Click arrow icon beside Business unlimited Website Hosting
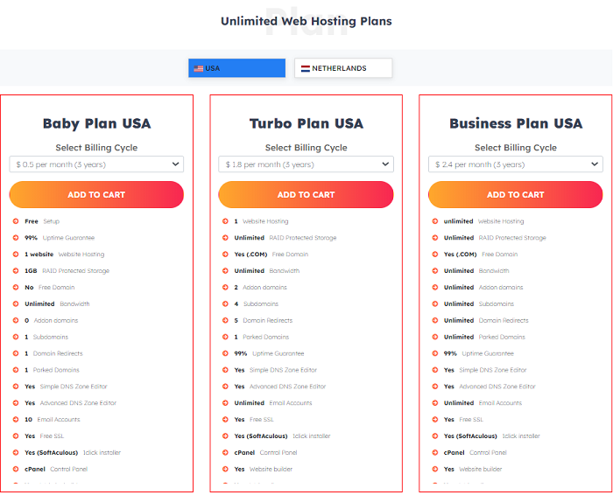Image resolution: width=613 pixels, height=495 pixels. pos(434,221)
